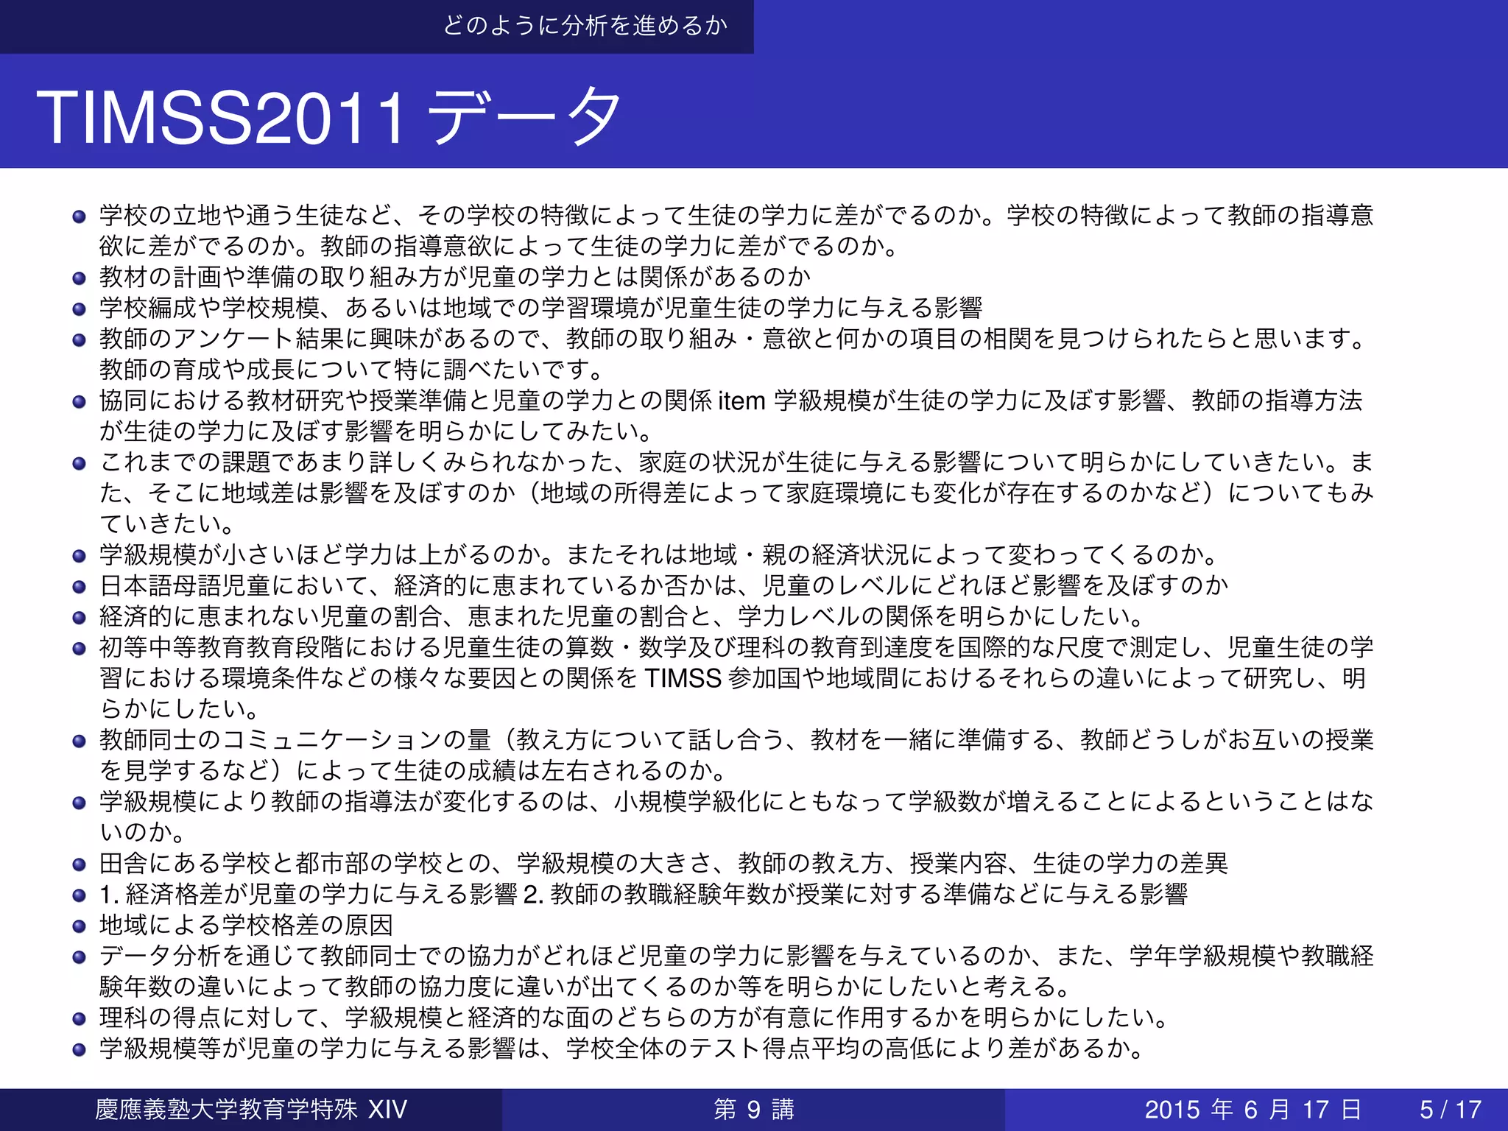Screen dimensions: 1508x1131
Task: Click the bullet starting これまでの課題であまり詳しく
Action: pyautogui.click(x=736, y=493)
